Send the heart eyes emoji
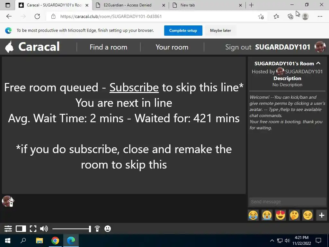Viewport: 329px width, 247px height. pos(280,215)
